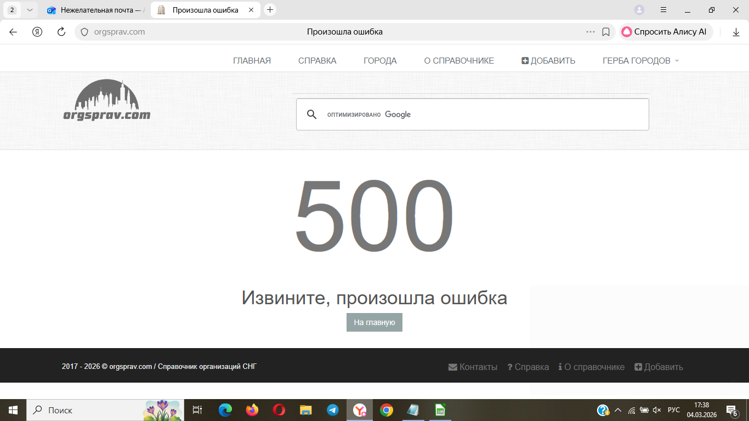Launch Firefox from the taskbar
749x421 pixels.
tap(252, 410)
